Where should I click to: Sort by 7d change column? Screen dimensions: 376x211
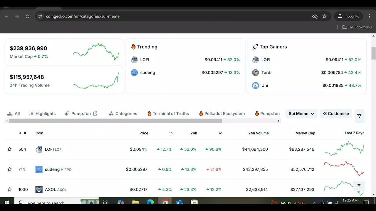tap(220, 133)
